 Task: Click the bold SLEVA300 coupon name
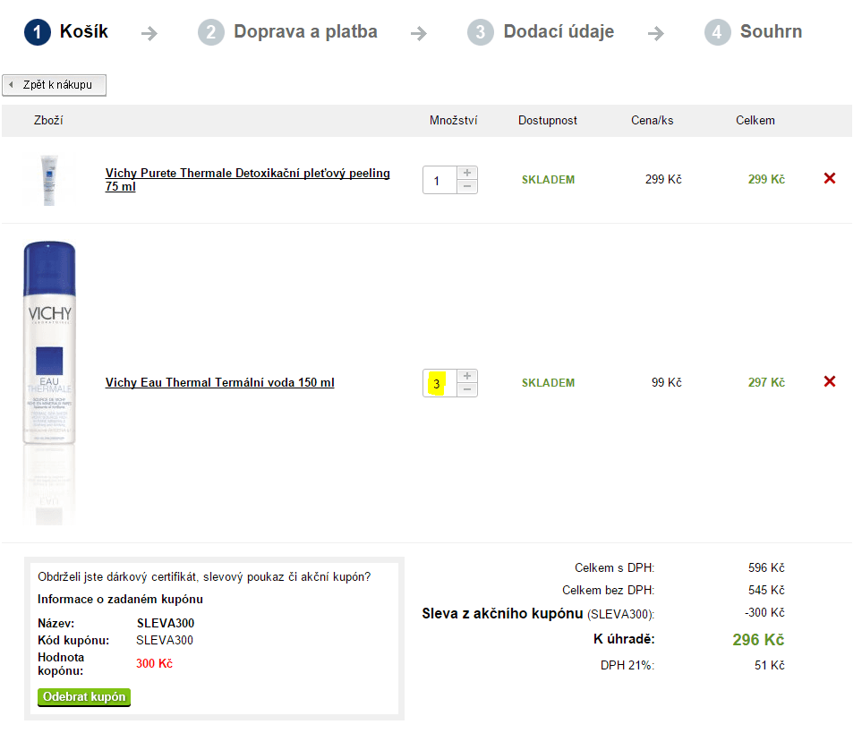point(166,623)
